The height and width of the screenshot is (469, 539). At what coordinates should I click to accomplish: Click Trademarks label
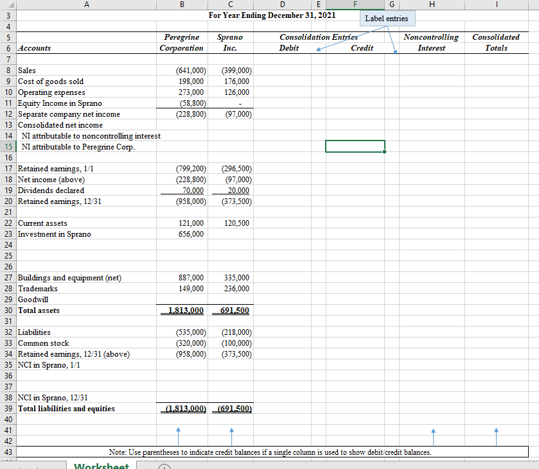[x=38, y=289]
